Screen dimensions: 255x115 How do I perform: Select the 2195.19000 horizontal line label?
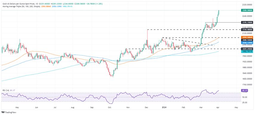(247, 23)
